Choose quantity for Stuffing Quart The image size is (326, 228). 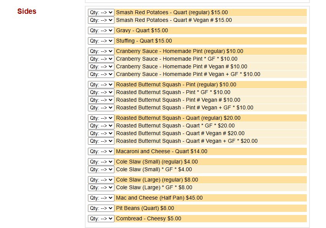coord(101,41)
